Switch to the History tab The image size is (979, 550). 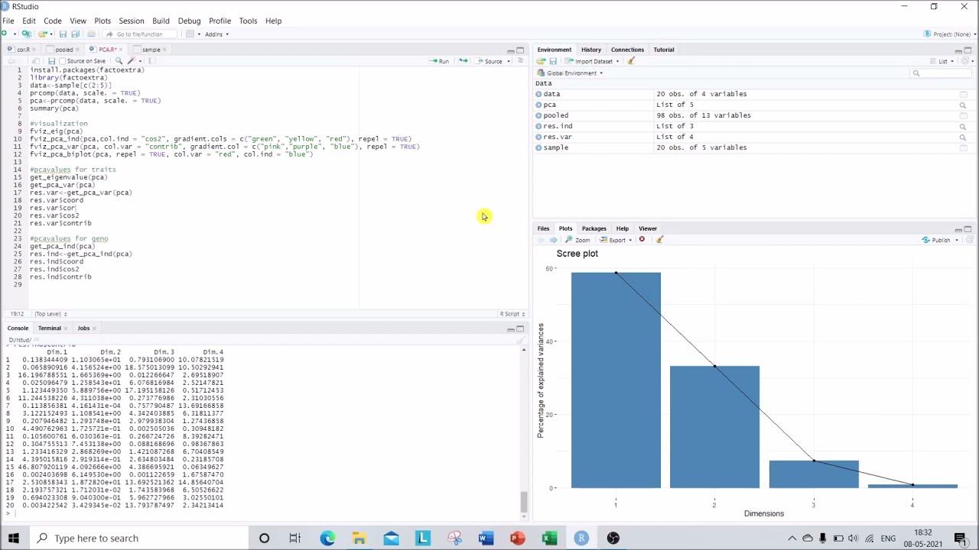[590, 50]
